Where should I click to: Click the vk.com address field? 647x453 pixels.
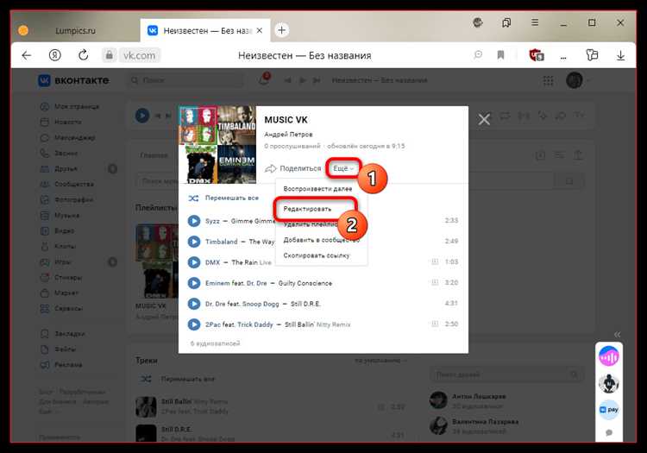click(x=140, y=55)
